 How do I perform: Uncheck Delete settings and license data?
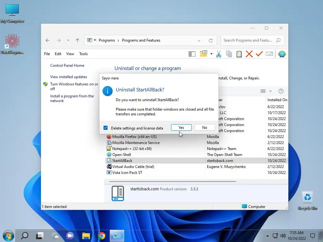[x=105, y=128]
